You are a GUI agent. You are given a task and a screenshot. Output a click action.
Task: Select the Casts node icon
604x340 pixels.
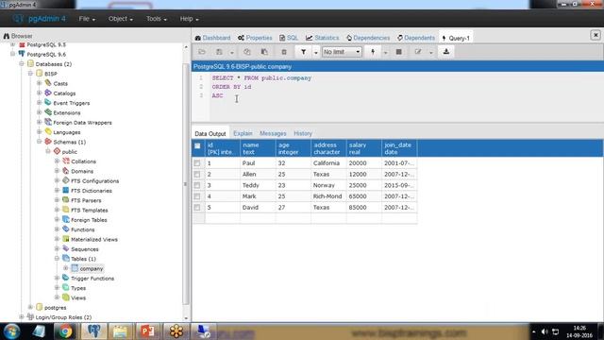pyautogui.click(x=48, y=83)
